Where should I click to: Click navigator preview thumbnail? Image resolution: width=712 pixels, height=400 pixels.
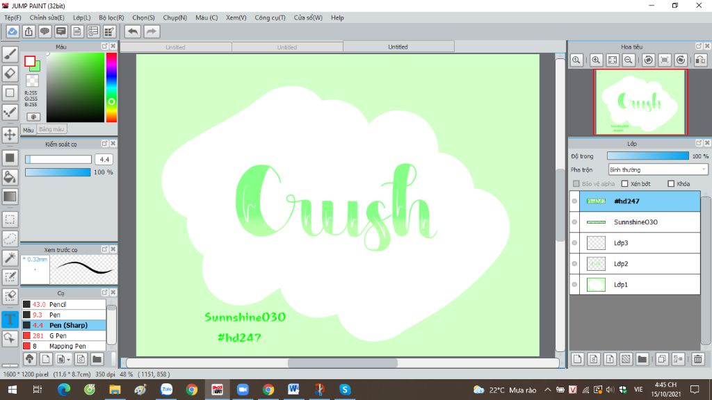click(640, 102)
